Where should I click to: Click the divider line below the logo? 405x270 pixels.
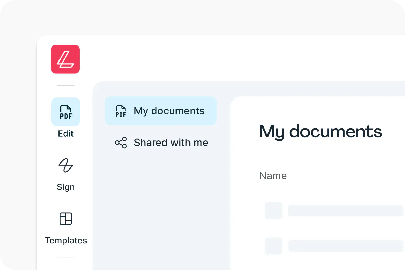(66, 85)
